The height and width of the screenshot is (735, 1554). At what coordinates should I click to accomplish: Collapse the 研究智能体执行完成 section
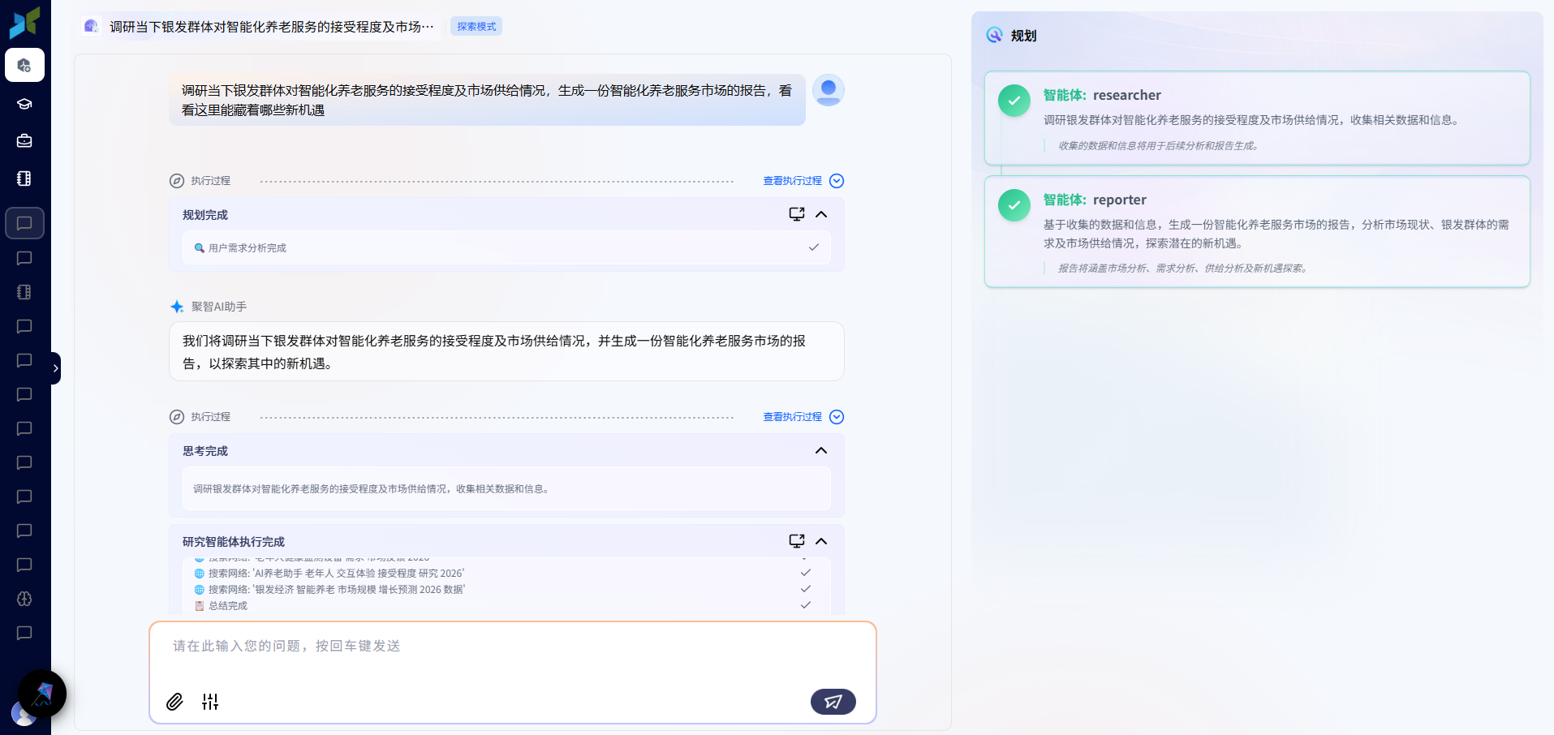point(821,541)
